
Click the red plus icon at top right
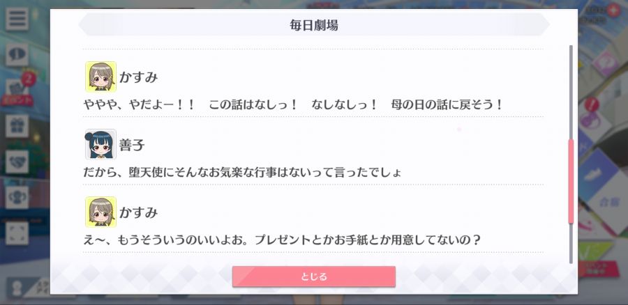[x=613, y=10]
